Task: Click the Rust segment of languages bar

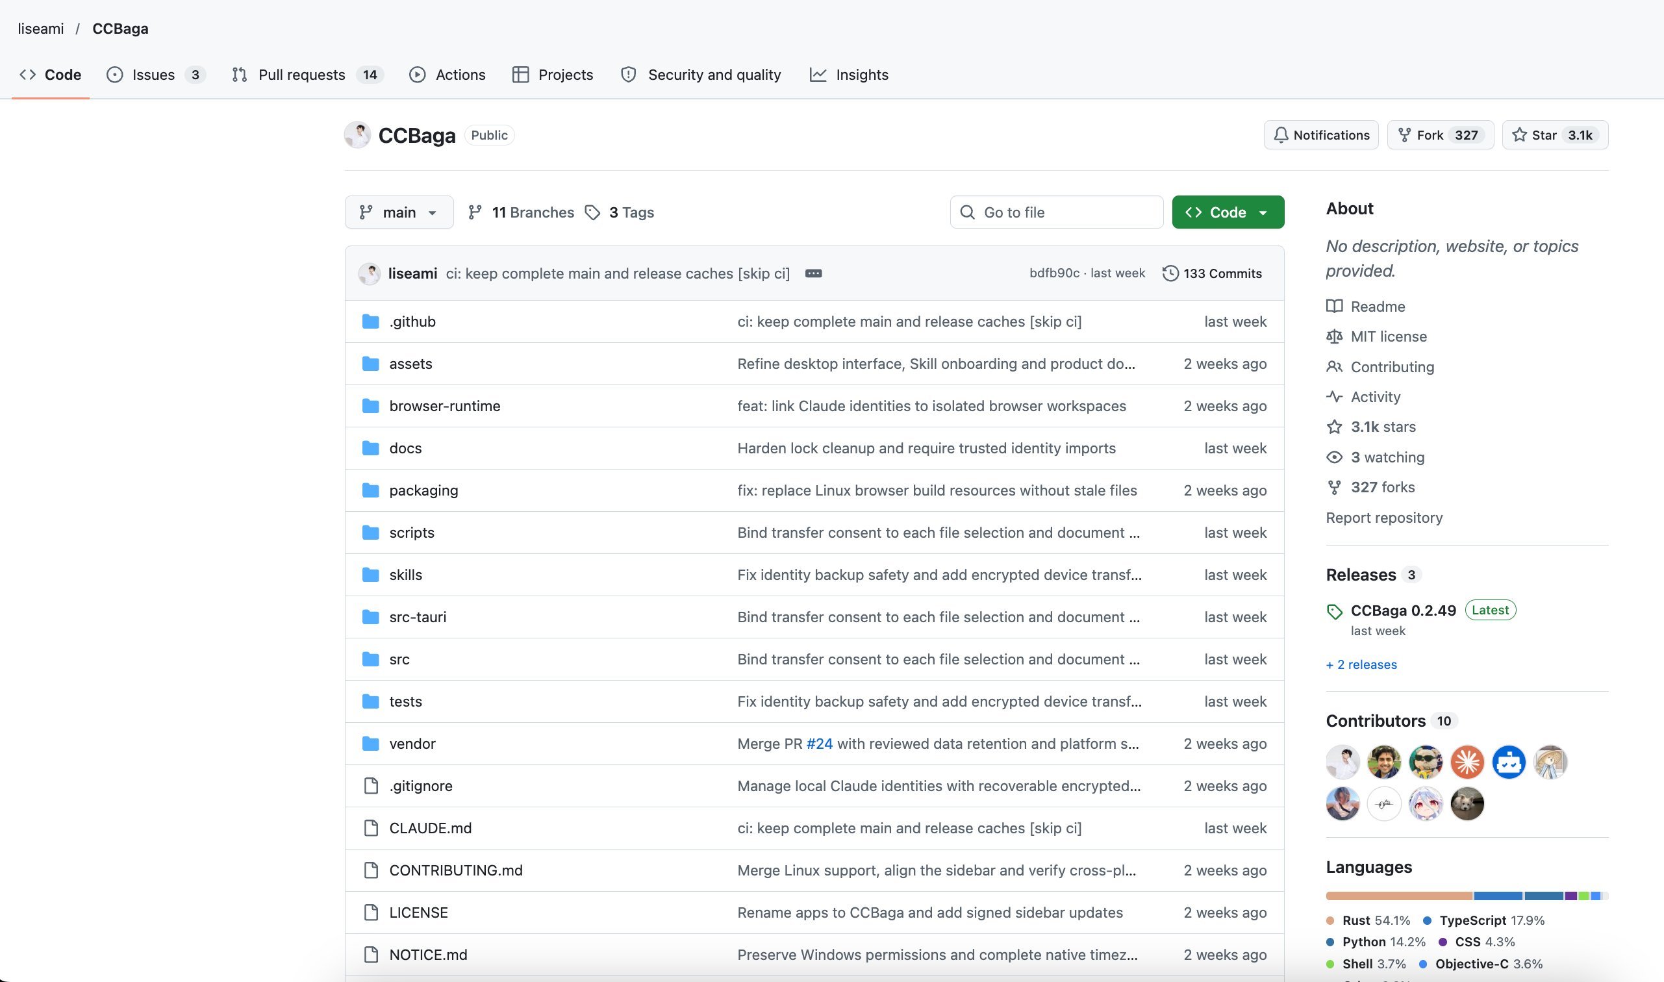Action: [x=1399, y=897]
